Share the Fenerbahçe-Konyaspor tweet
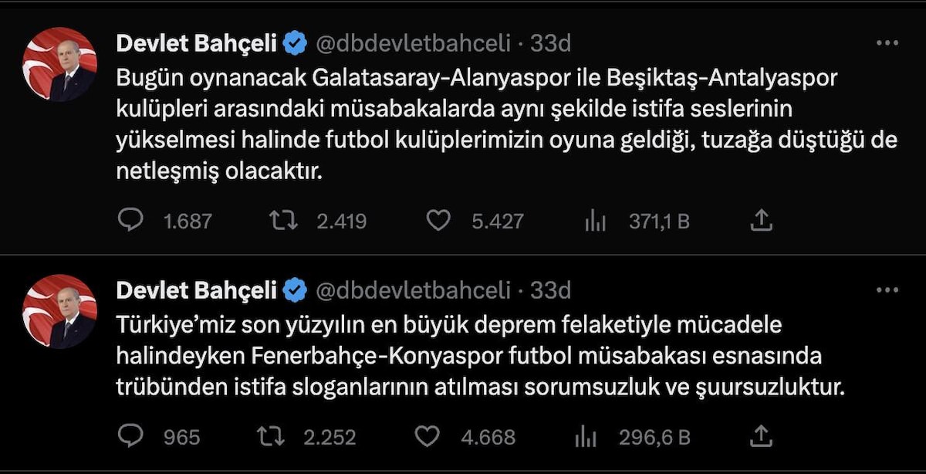The width and height of the screenshot is (926, 474). coord(761,437)
